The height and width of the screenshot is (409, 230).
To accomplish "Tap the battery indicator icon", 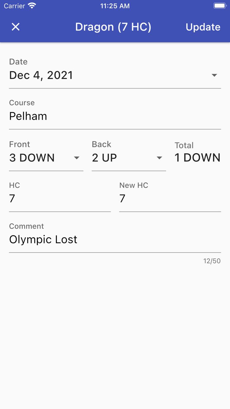I will (x=220, y=6).
